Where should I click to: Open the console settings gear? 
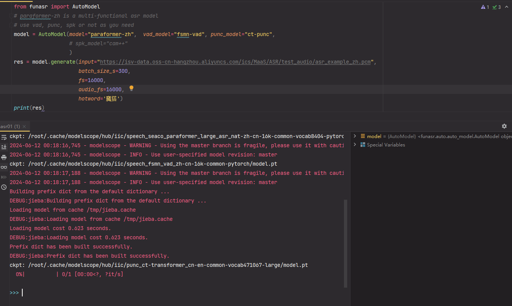tap(504, 126)
